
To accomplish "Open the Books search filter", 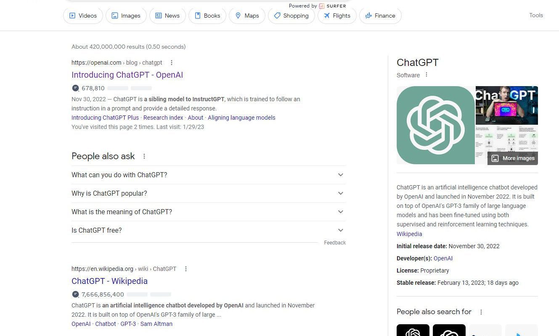I will point(207,16).
